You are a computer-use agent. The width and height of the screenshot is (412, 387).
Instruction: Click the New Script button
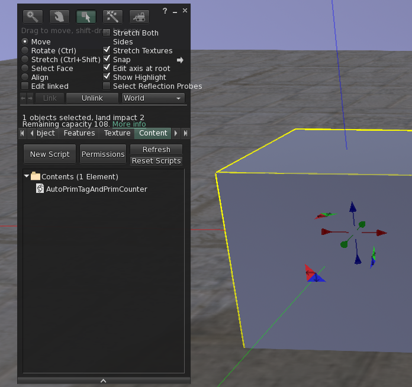[x=50, y=154]
